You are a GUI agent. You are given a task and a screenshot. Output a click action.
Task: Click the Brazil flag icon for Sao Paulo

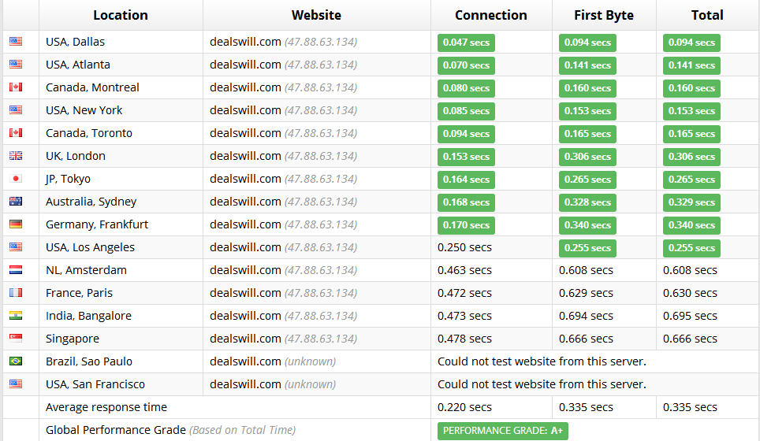tap(16, 361)
